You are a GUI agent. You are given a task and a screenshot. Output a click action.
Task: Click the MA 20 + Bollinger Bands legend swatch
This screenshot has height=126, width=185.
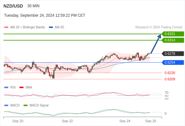(x=6, y=27)
